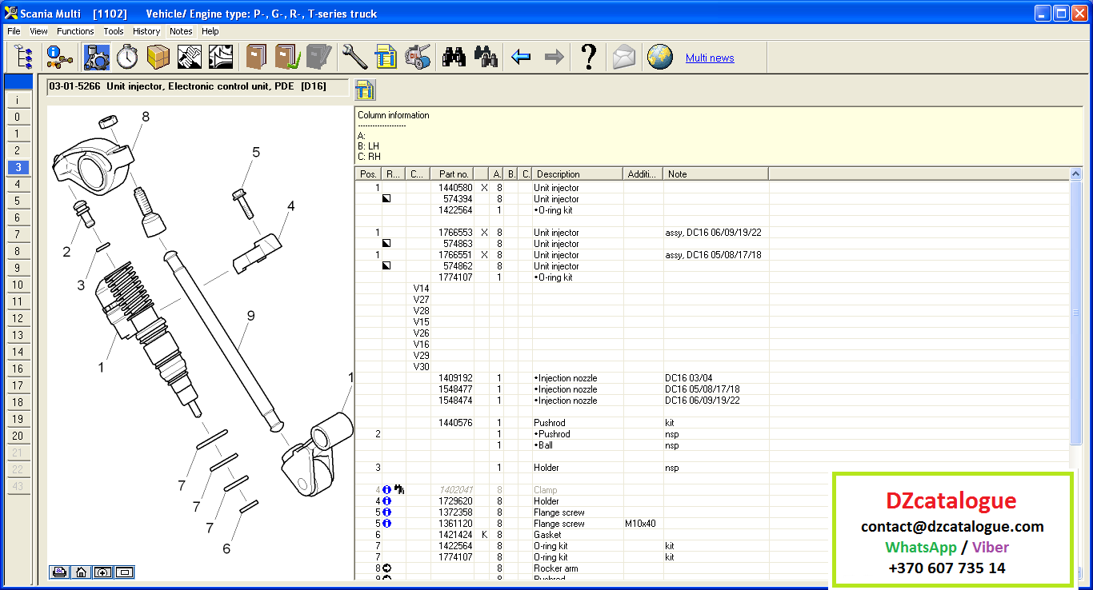
Task: Click the notes icon beside the section title
Action: (365, 90)
